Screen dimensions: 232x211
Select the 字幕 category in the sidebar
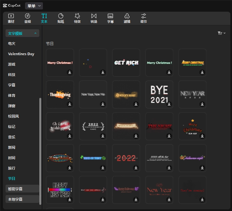(12, 85)
